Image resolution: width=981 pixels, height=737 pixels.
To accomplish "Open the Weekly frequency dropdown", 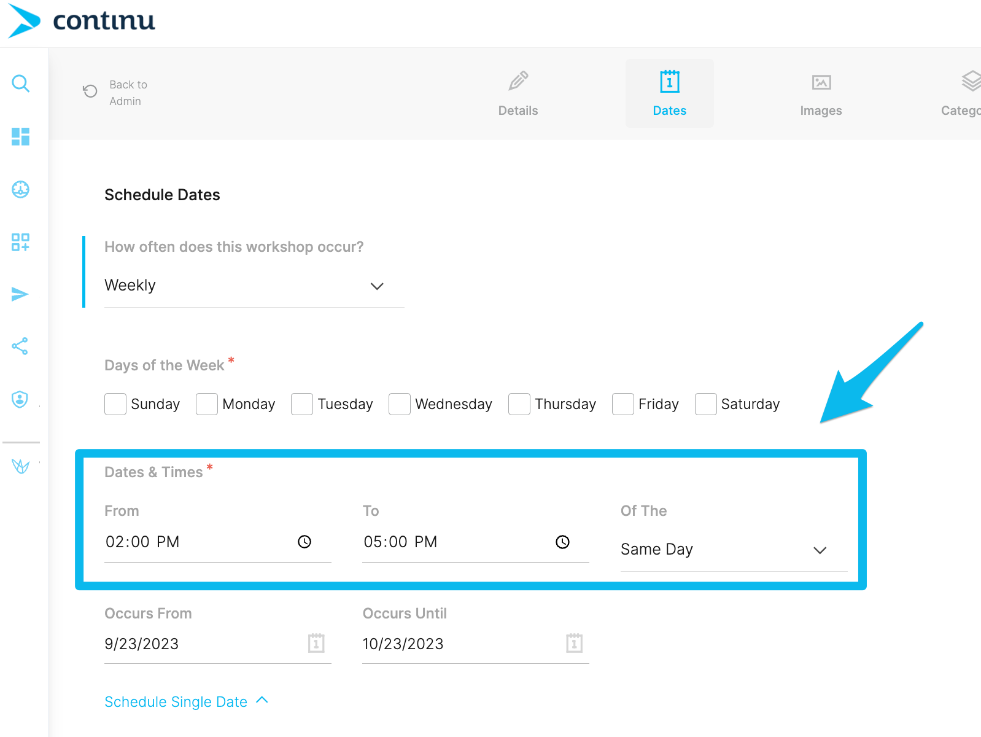I will pyautogui.click(x=254, y=286).
